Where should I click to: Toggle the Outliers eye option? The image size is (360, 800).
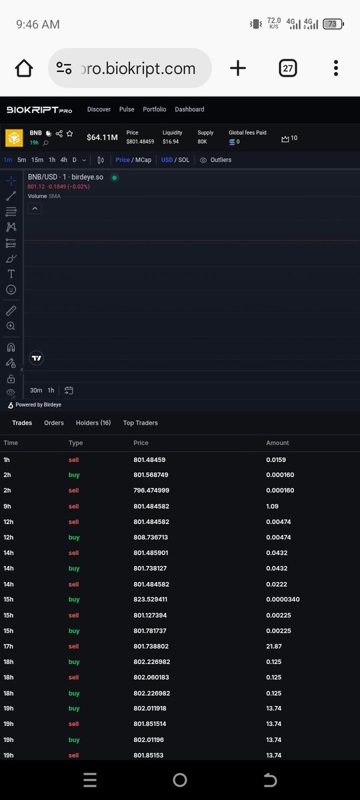click(215, 160)
